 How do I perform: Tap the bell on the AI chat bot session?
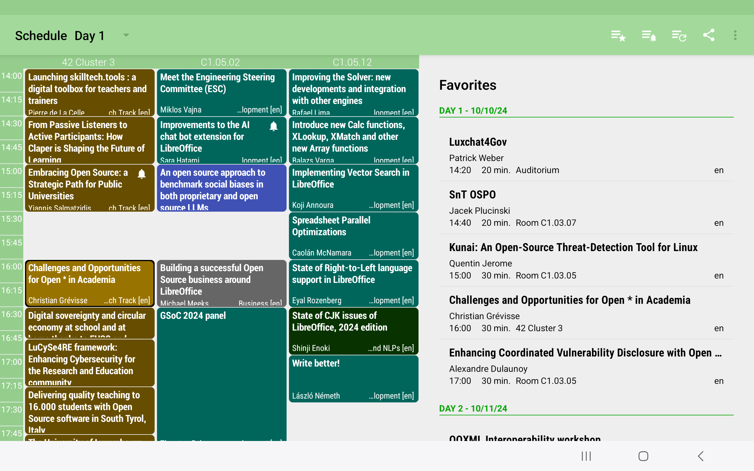(274, 126)
